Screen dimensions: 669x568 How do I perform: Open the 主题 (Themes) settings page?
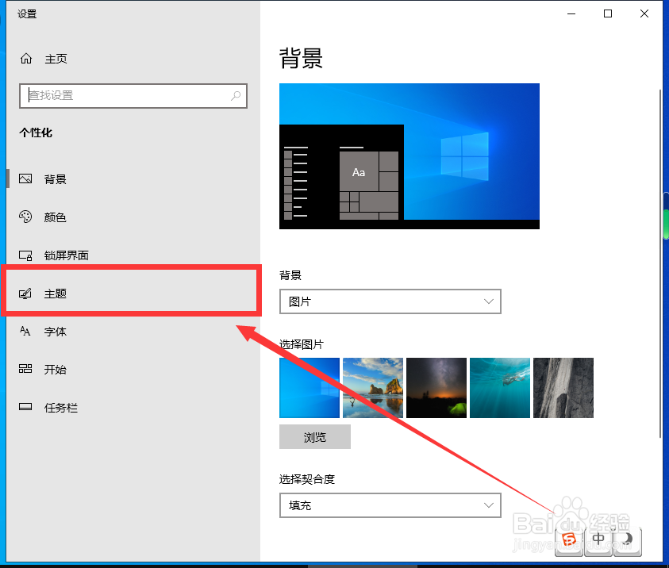[56, 293]
